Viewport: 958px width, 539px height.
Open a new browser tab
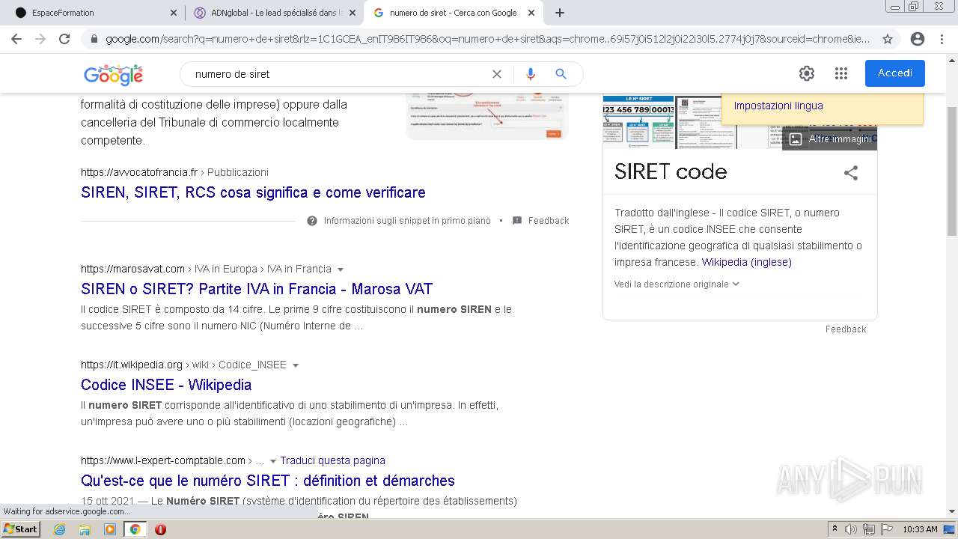pyautogui.click(x=559, y=13)
